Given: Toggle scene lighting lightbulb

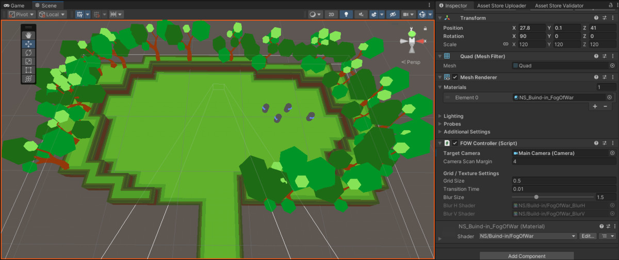Looking at the screenshot, I should (x=346, y=14).
